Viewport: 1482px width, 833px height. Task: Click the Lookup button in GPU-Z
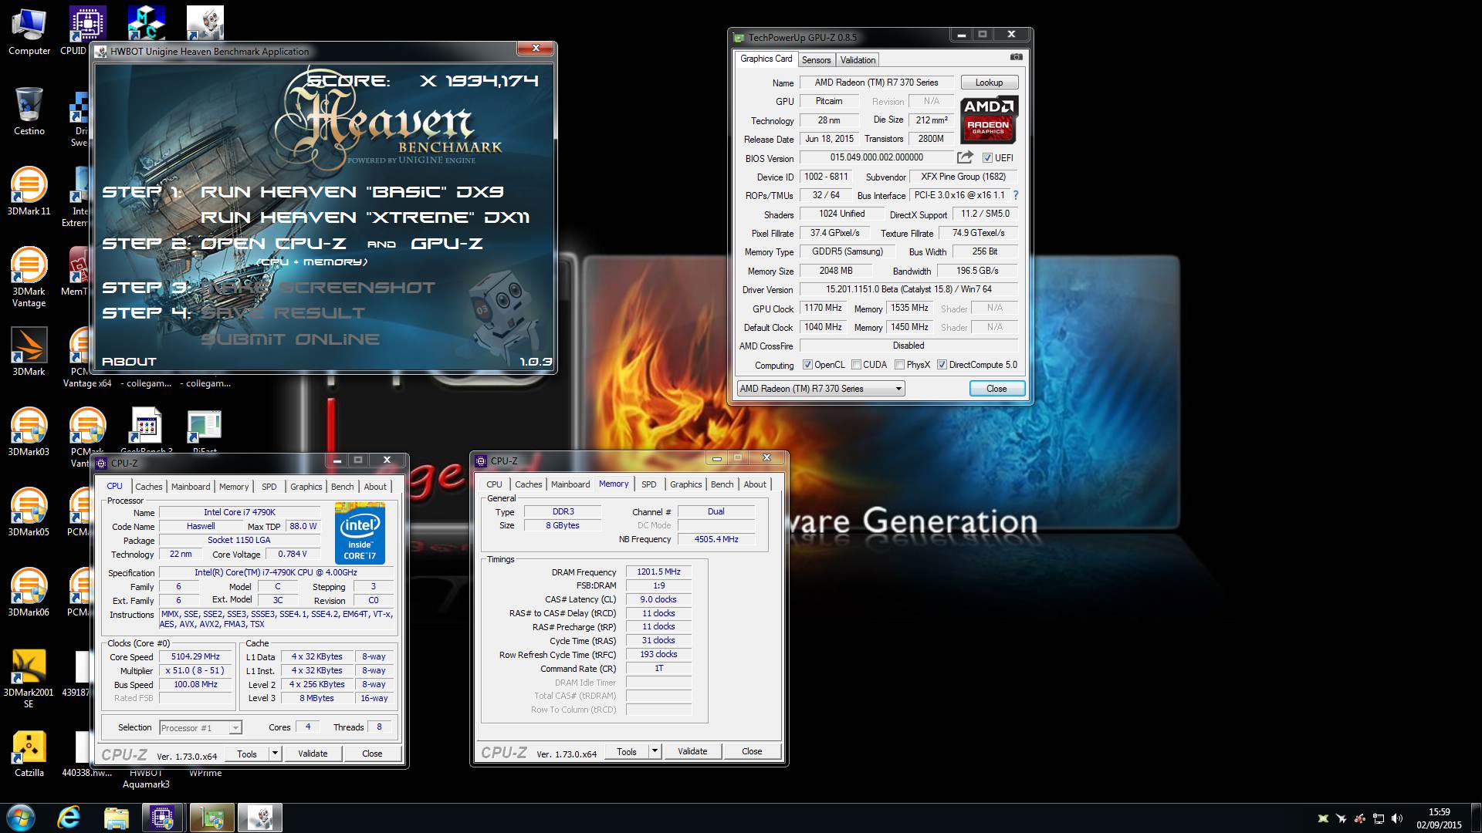[989, 83]
